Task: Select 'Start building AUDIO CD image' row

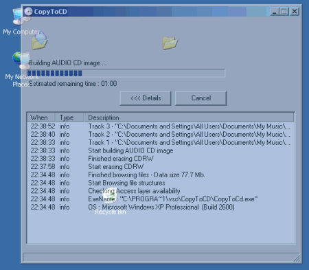Action: pos(161,150)
